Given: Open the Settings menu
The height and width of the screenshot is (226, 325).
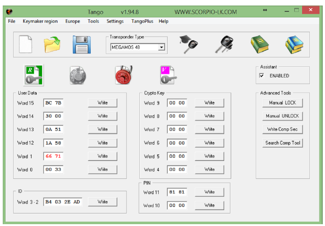Looking at the screenshot, I should [115, 21].
